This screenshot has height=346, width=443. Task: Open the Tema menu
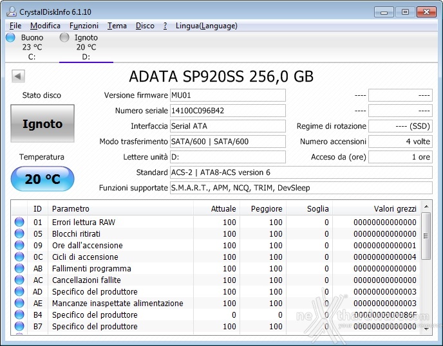[x=117, y=26]
